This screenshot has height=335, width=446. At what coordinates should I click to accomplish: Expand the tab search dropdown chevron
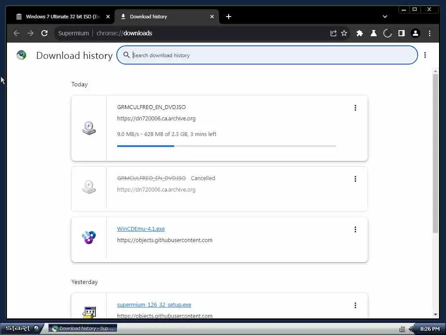[385, 17]
